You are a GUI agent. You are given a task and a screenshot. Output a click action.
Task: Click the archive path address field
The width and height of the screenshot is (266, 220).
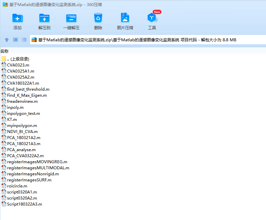coord(148,40)
